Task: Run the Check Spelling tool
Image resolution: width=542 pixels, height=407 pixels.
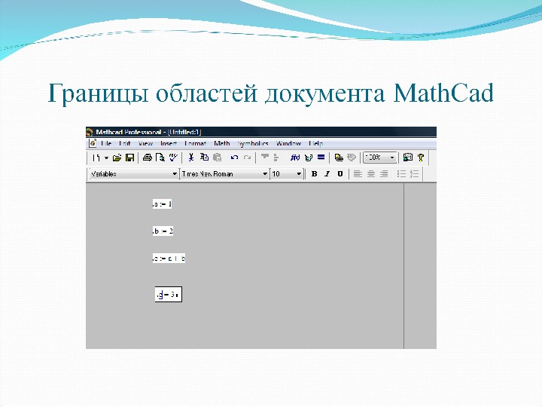Action: coord(173,158)
